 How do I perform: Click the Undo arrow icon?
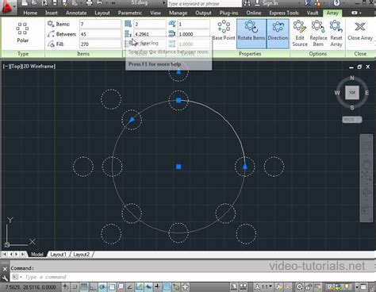click(x=99, y=3)
